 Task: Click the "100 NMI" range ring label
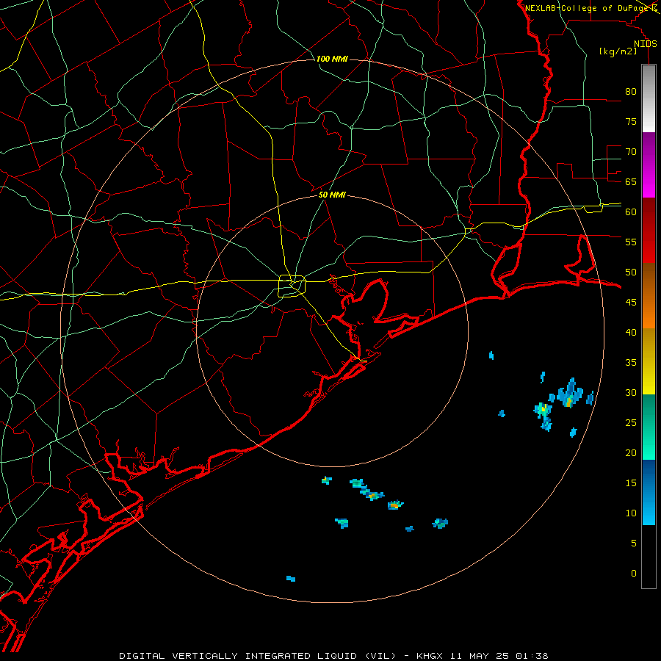click(x=332, y=59)
